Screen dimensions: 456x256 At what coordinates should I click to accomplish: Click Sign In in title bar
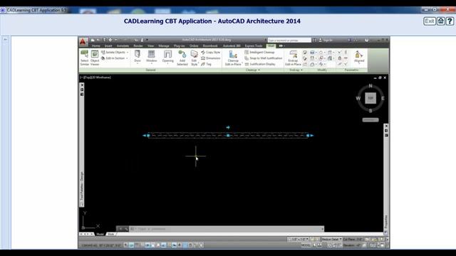326,40
